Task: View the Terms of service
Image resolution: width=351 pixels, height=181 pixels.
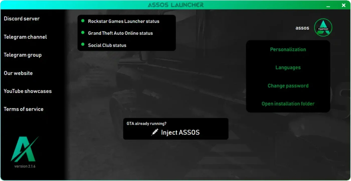Action: (x=24, y=109)
